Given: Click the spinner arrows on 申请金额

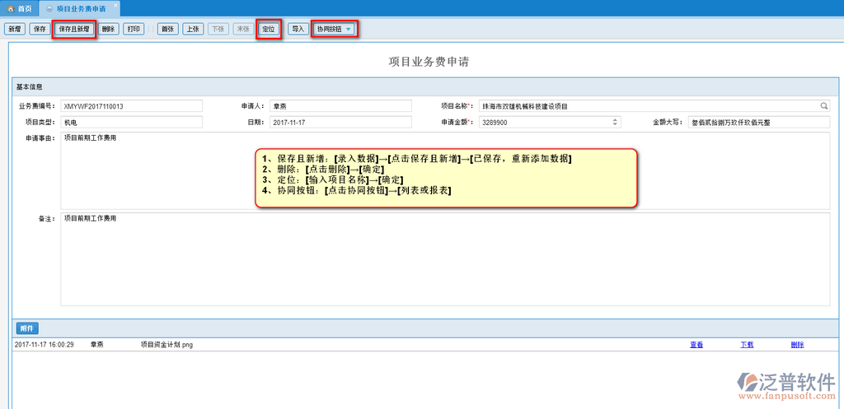Looking at the screenshot, I should coord(615,122).
